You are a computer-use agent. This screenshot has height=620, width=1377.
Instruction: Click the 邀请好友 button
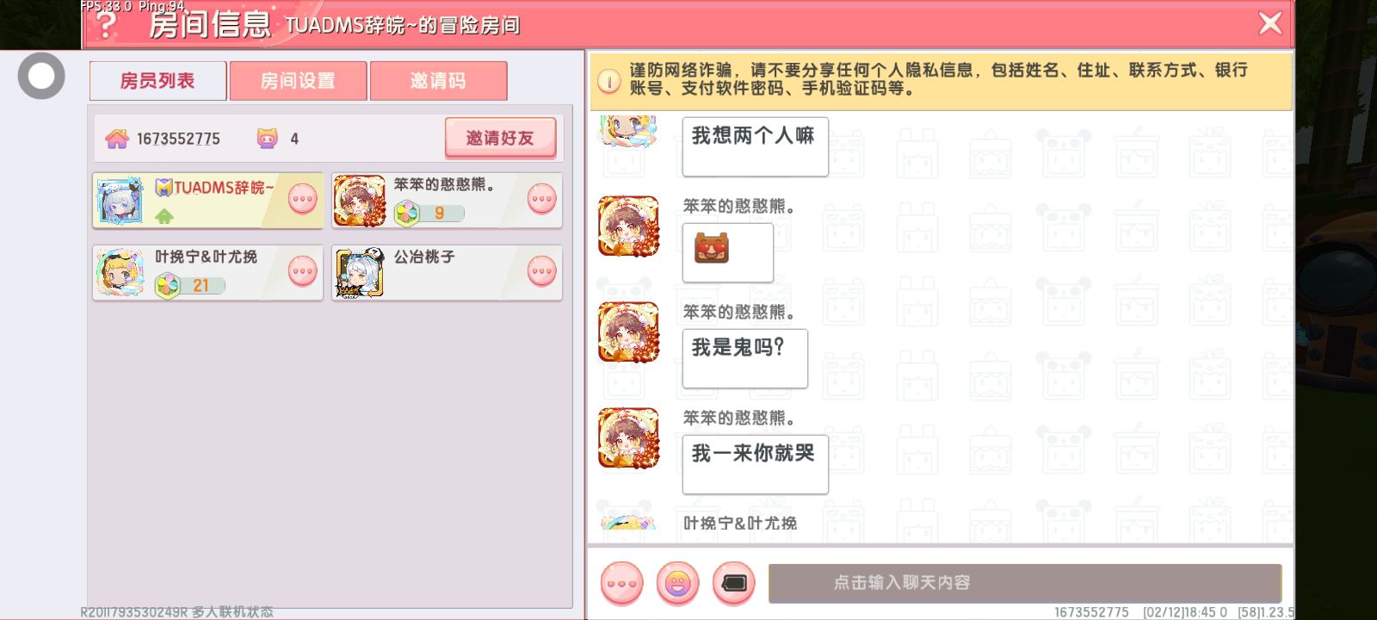point(500,138)
